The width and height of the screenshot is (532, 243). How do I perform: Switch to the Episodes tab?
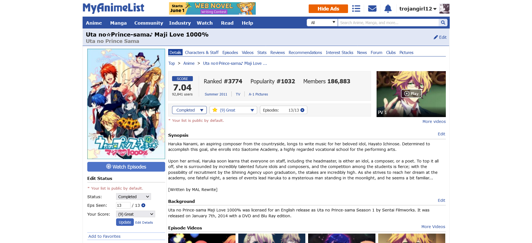pos(230,53)
